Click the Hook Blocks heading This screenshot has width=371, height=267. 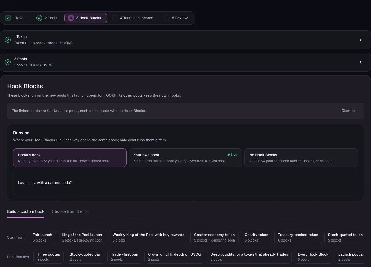click(25, 86)
